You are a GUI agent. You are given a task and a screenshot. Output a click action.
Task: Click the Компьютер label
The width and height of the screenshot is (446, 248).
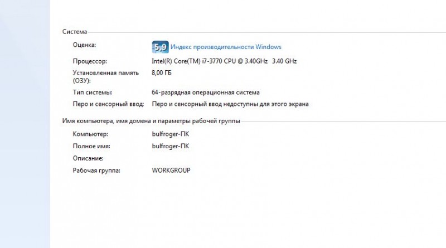(90, 134)
